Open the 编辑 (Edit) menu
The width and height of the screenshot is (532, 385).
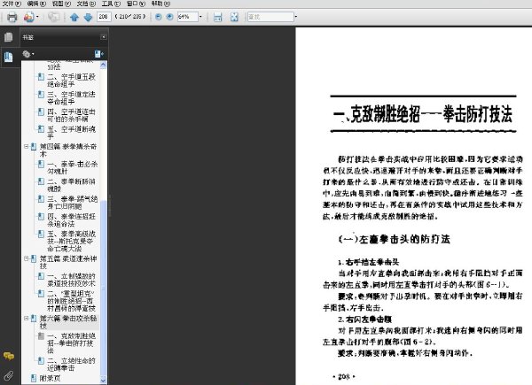click(x=36, y=4)
